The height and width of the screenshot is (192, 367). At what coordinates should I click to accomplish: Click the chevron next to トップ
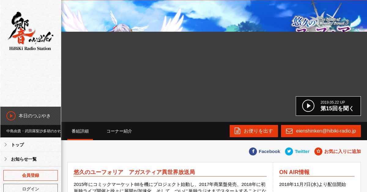click(6, 145)
